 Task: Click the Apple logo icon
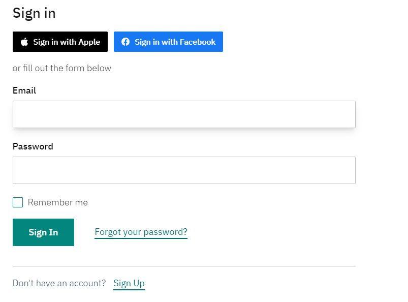pos(24,42)
